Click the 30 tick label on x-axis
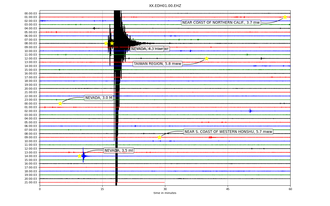330x206 pixels. pos(165,189)
